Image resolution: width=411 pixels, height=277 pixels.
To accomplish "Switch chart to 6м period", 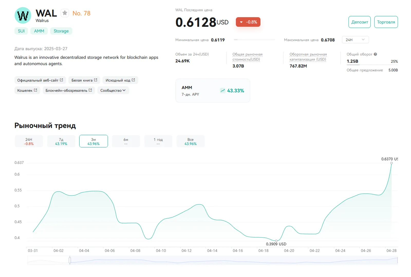I will (126, 141).
